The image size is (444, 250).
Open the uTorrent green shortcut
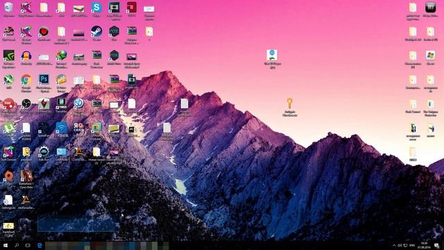9,128
